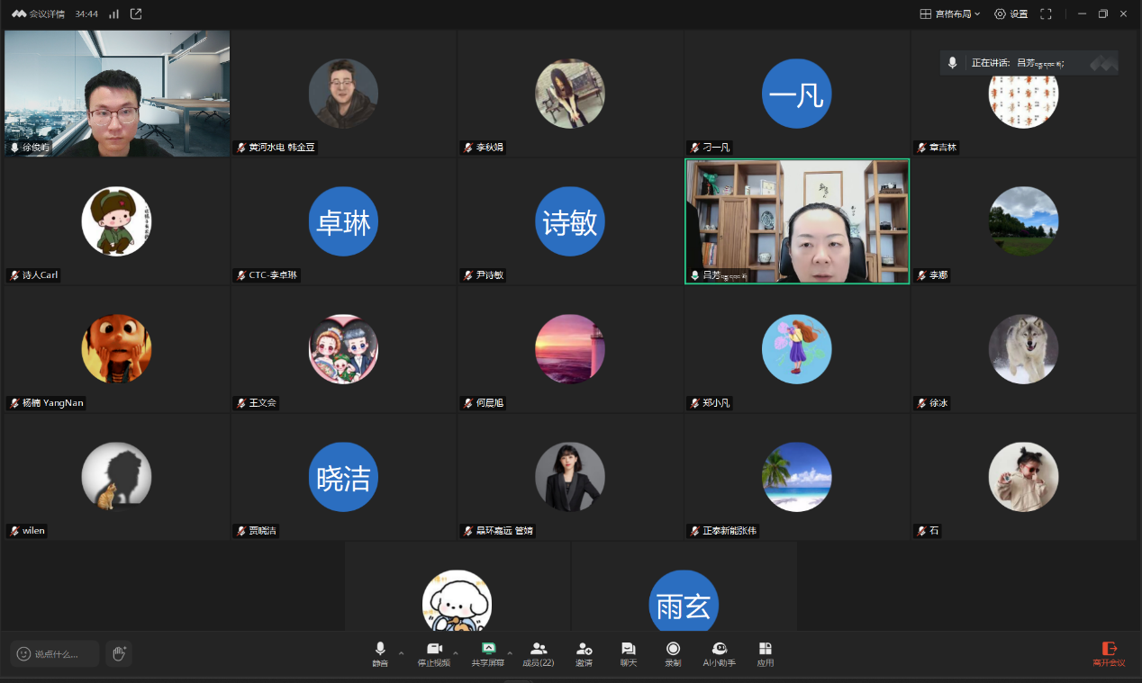Expand the audio options arrow beside 静音
This screenshot has width=1142, height=683.
click(402, 653)
